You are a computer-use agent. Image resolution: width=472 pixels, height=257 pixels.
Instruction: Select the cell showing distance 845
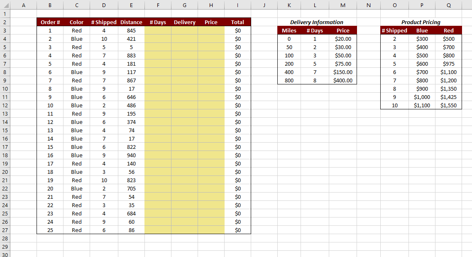coord(131,30)
